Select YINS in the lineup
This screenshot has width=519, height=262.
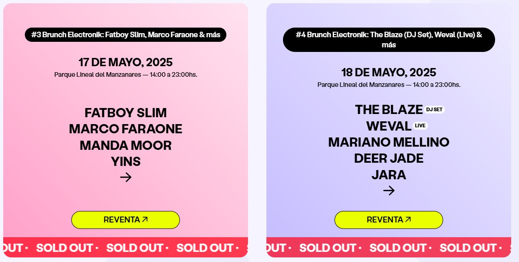pos(126,161)
